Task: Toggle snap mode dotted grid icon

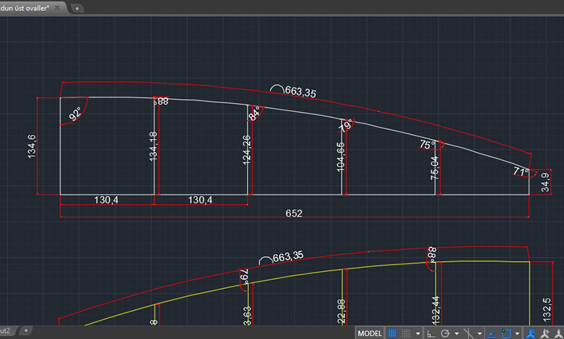Action: 406,334
